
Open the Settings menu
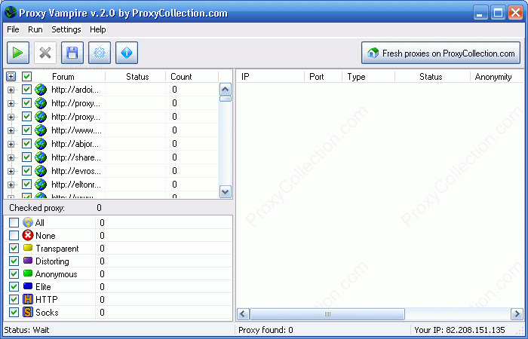pyautogui.click(x=66, y=29)
